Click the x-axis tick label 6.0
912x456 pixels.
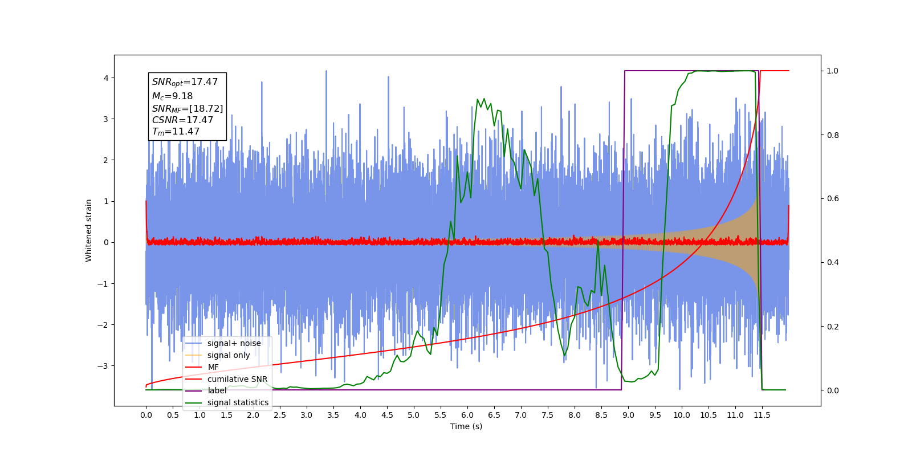pos(467,415)
